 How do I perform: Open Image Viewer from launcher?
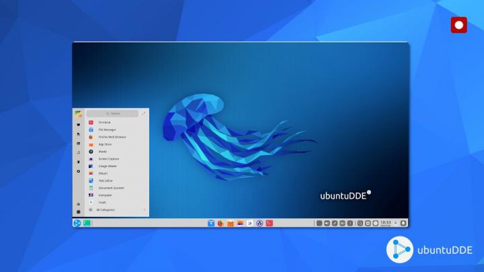point(108,166)
